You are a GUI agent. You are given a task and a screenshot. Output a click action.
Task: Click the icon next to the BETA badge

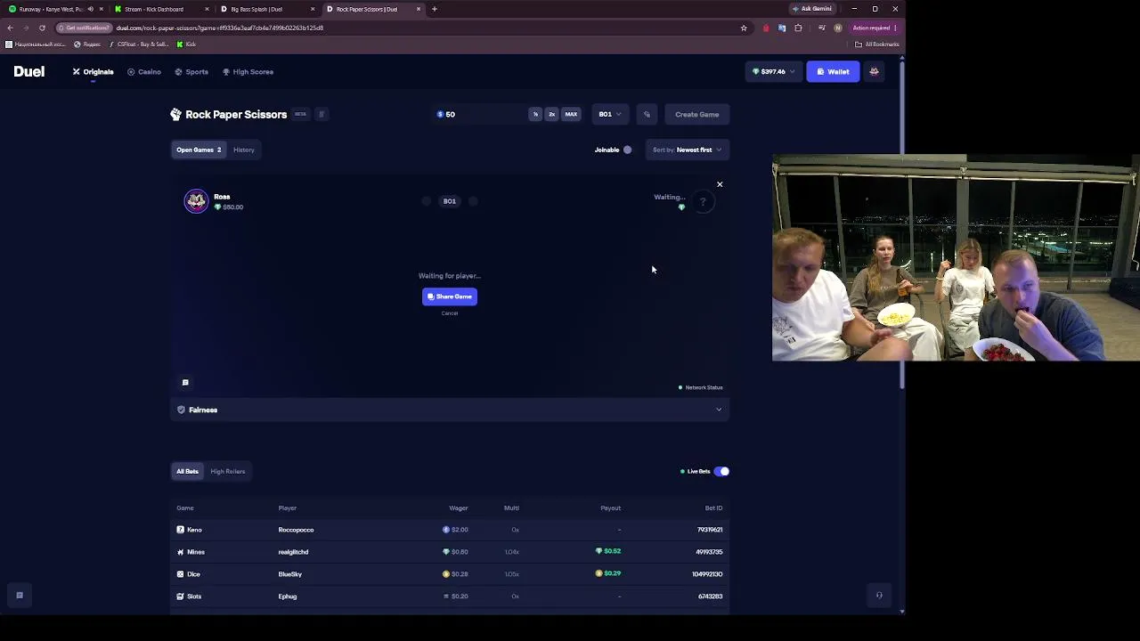pos(322,114)
